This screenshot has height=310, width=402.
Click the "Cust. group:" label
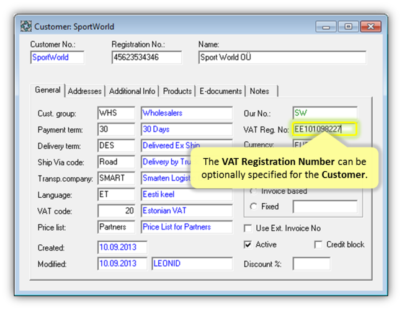[56, 113]
